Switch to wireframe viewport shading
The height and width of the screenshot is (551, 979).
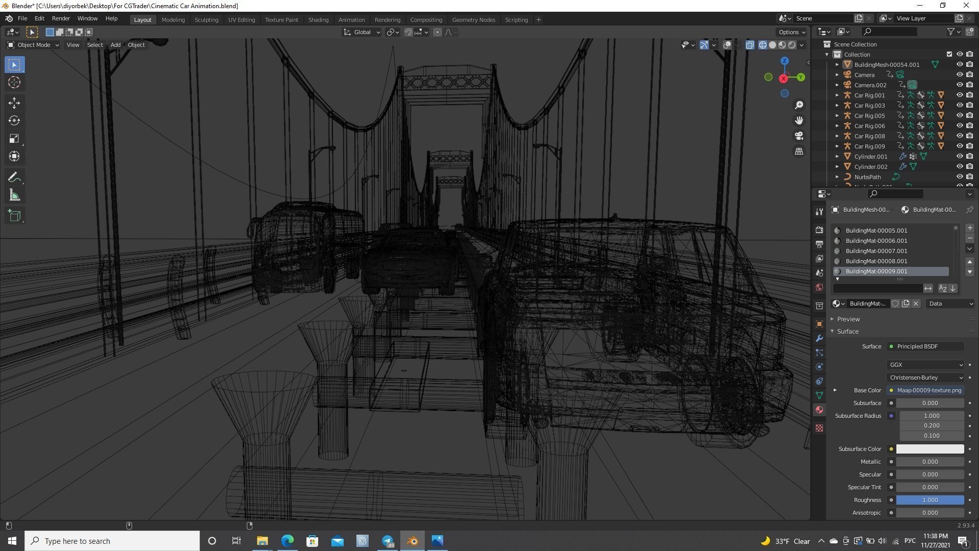pos(762,45)
